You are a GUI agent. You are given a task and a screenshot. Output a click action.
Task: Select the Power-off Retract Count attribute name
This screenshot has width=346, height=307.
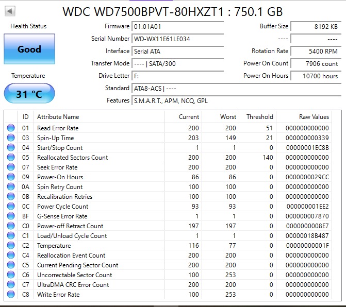pos(70,226)
